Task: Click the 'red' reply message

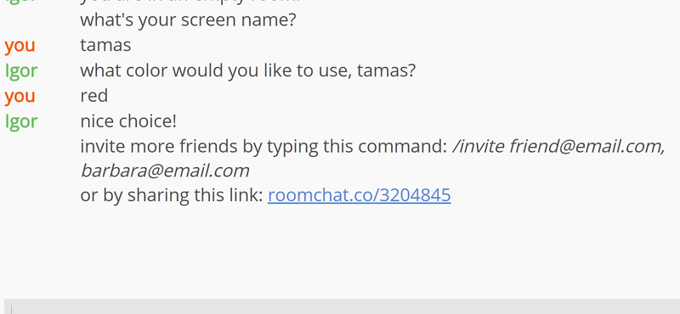Action: tap(94, 96)
